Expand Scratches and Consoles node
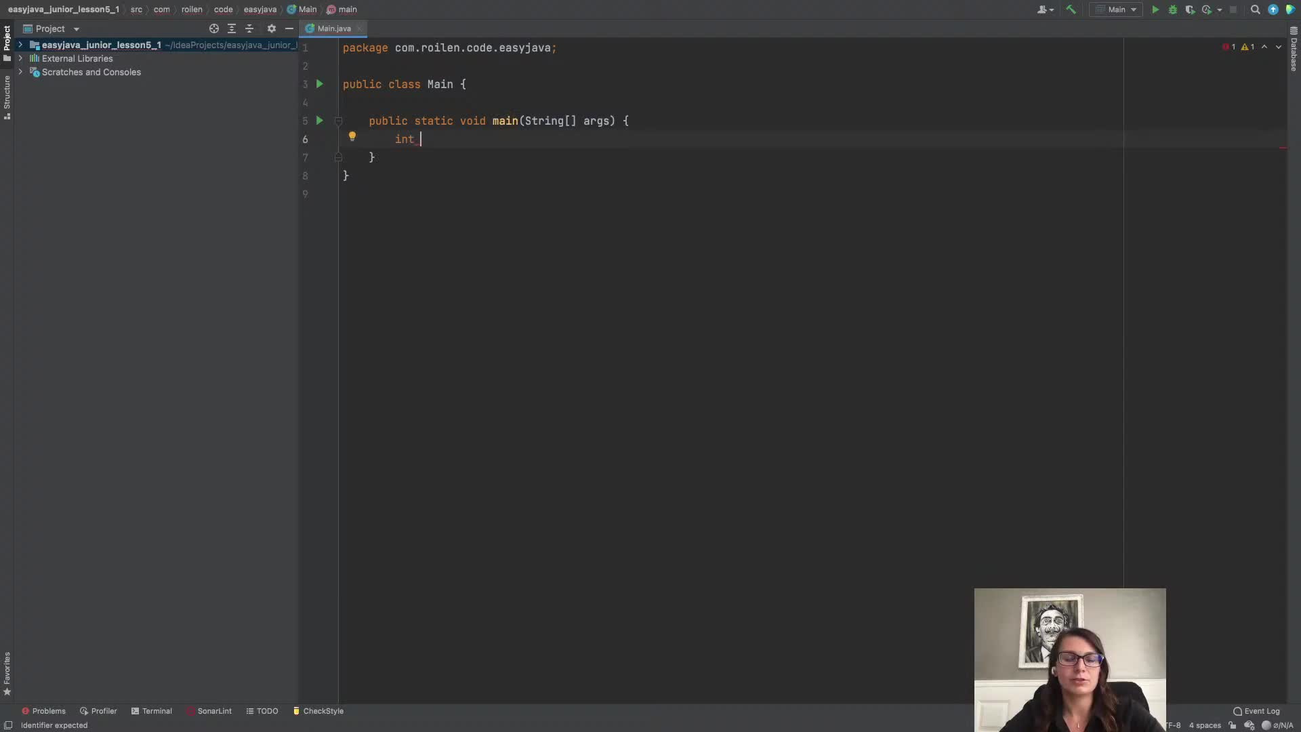 click(x=20, y=72)
